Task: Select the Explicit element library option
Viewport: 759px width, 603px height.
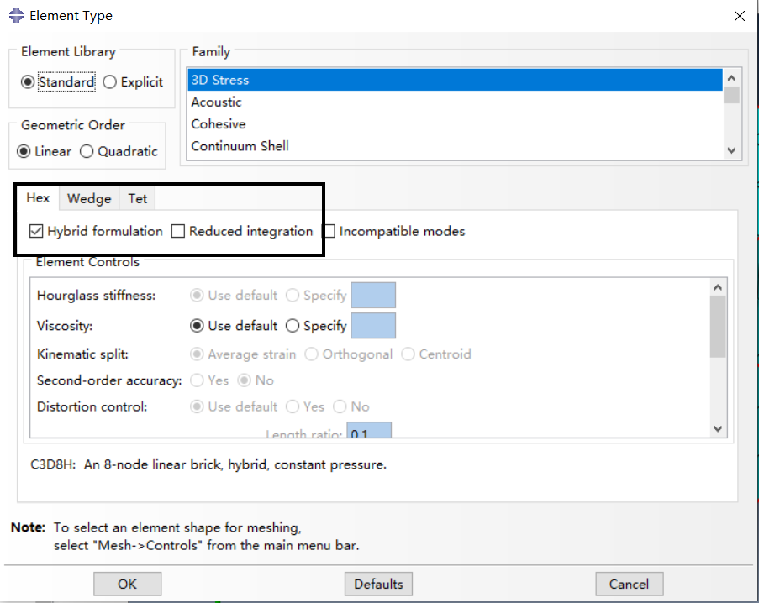Action: pos(111,82)
